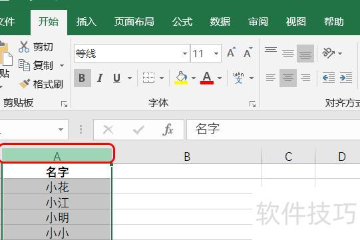Viewport: 360px width, 240px height.
Task: Select the cell containing 名字
Action: pos(57,172)
